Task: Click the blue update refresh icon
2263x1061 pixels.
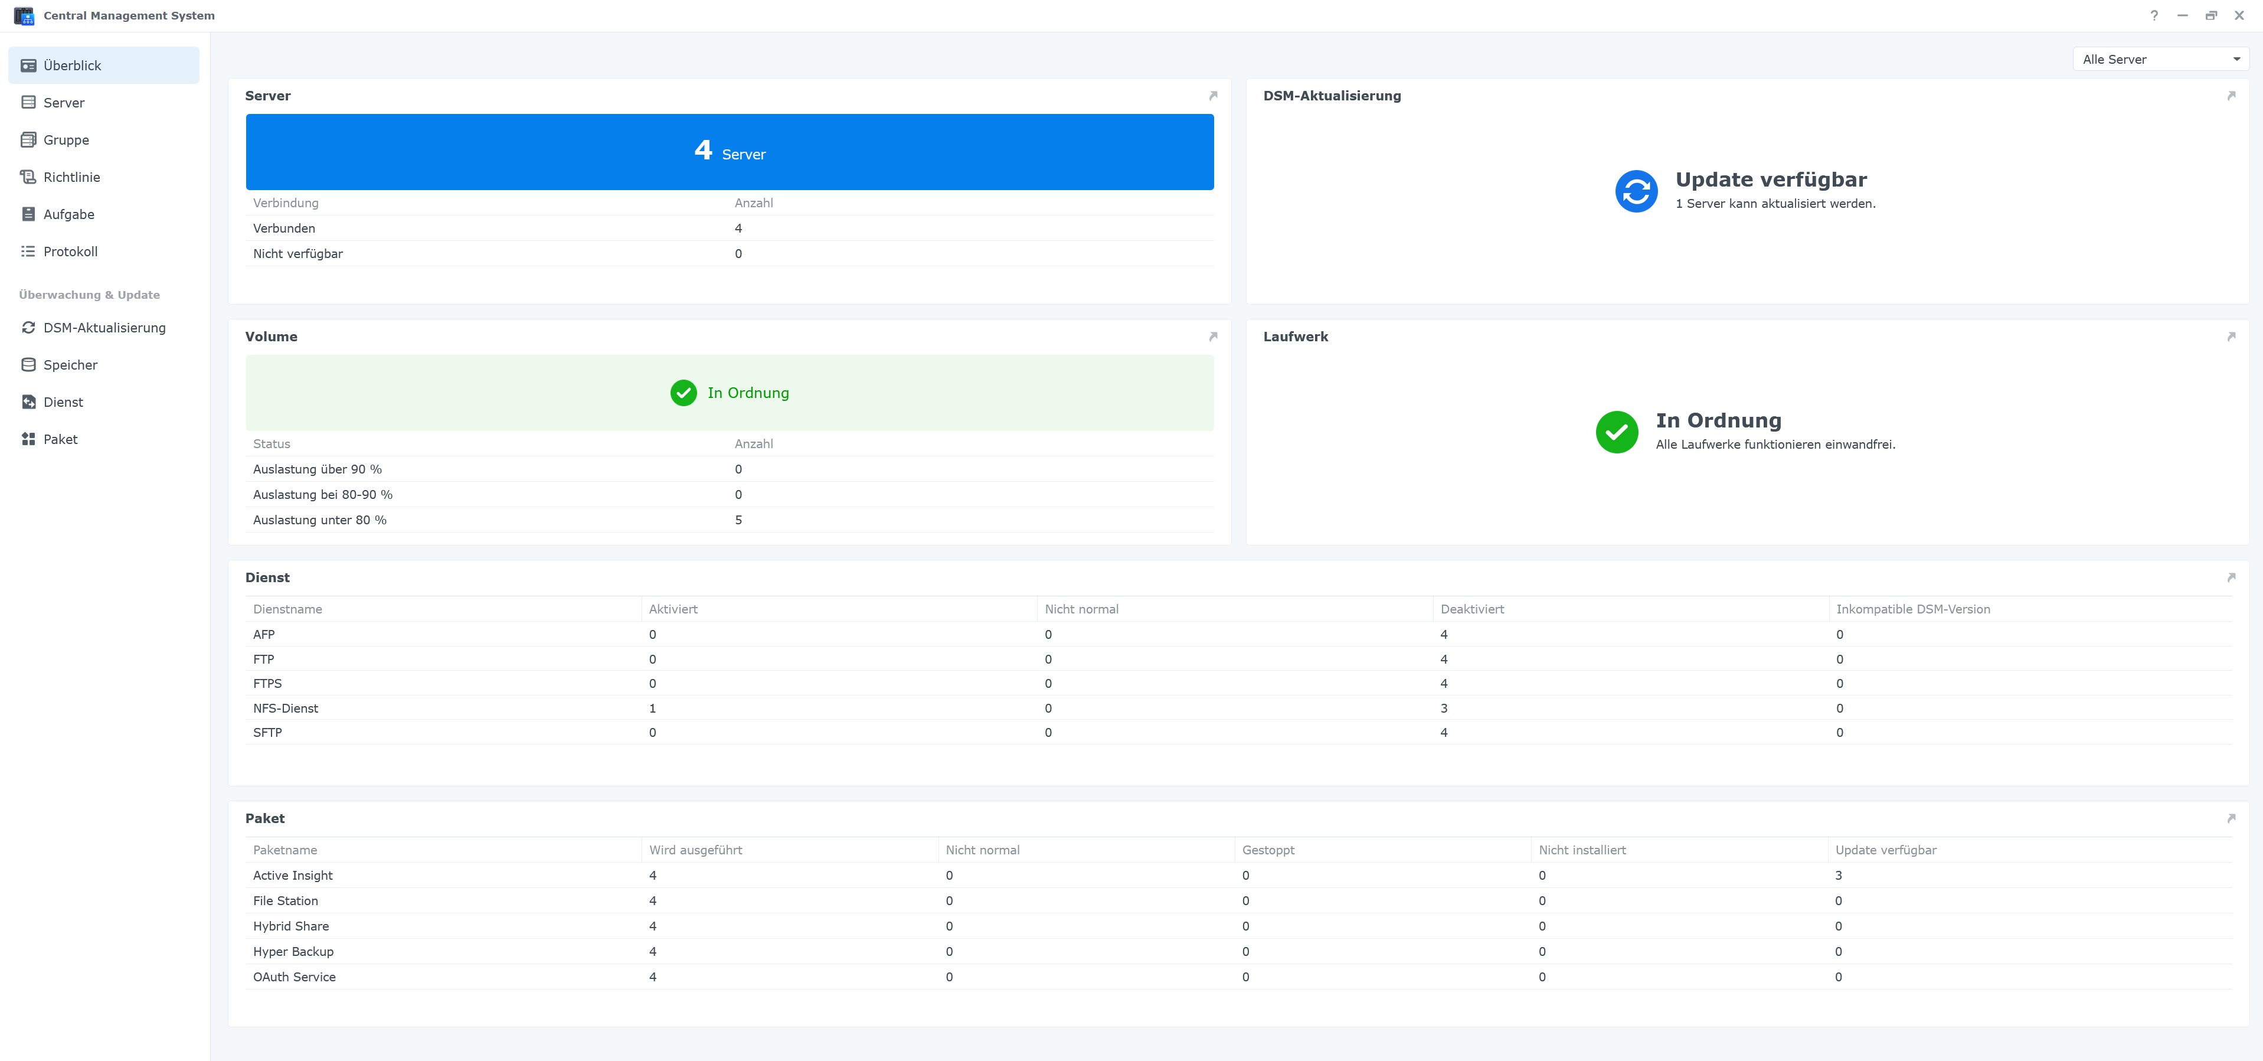Action: point(1636,191)
